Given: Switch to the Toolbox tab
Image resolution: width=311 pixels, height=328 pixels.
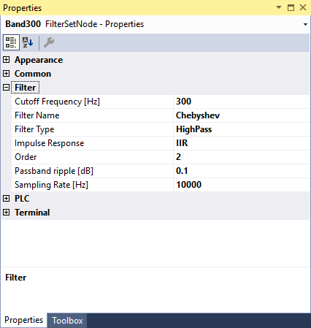Looking at the screenshot, I should (67, 321).
